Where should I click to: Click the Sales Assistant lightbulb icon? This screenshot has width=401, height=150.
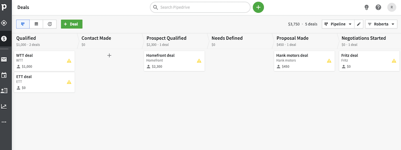click(367, 8)
